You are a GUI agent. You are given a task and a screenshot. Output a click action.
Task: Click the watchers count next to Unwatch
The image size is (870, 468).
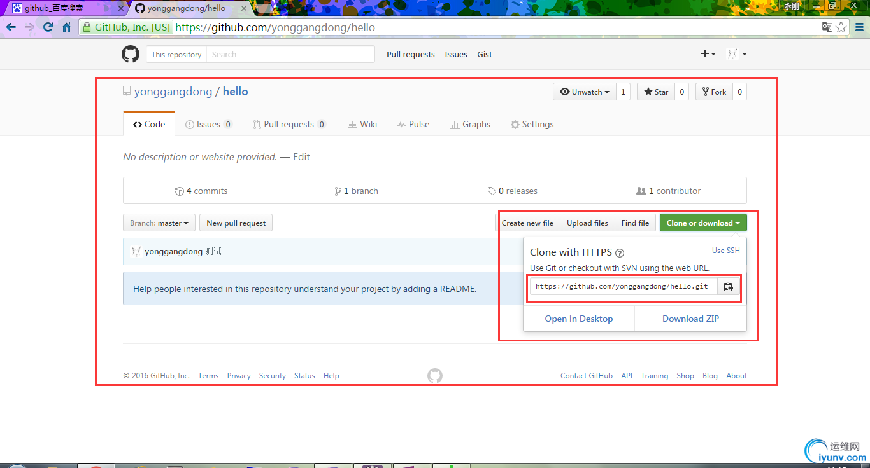pyautogui.click(x=623, y=92)
